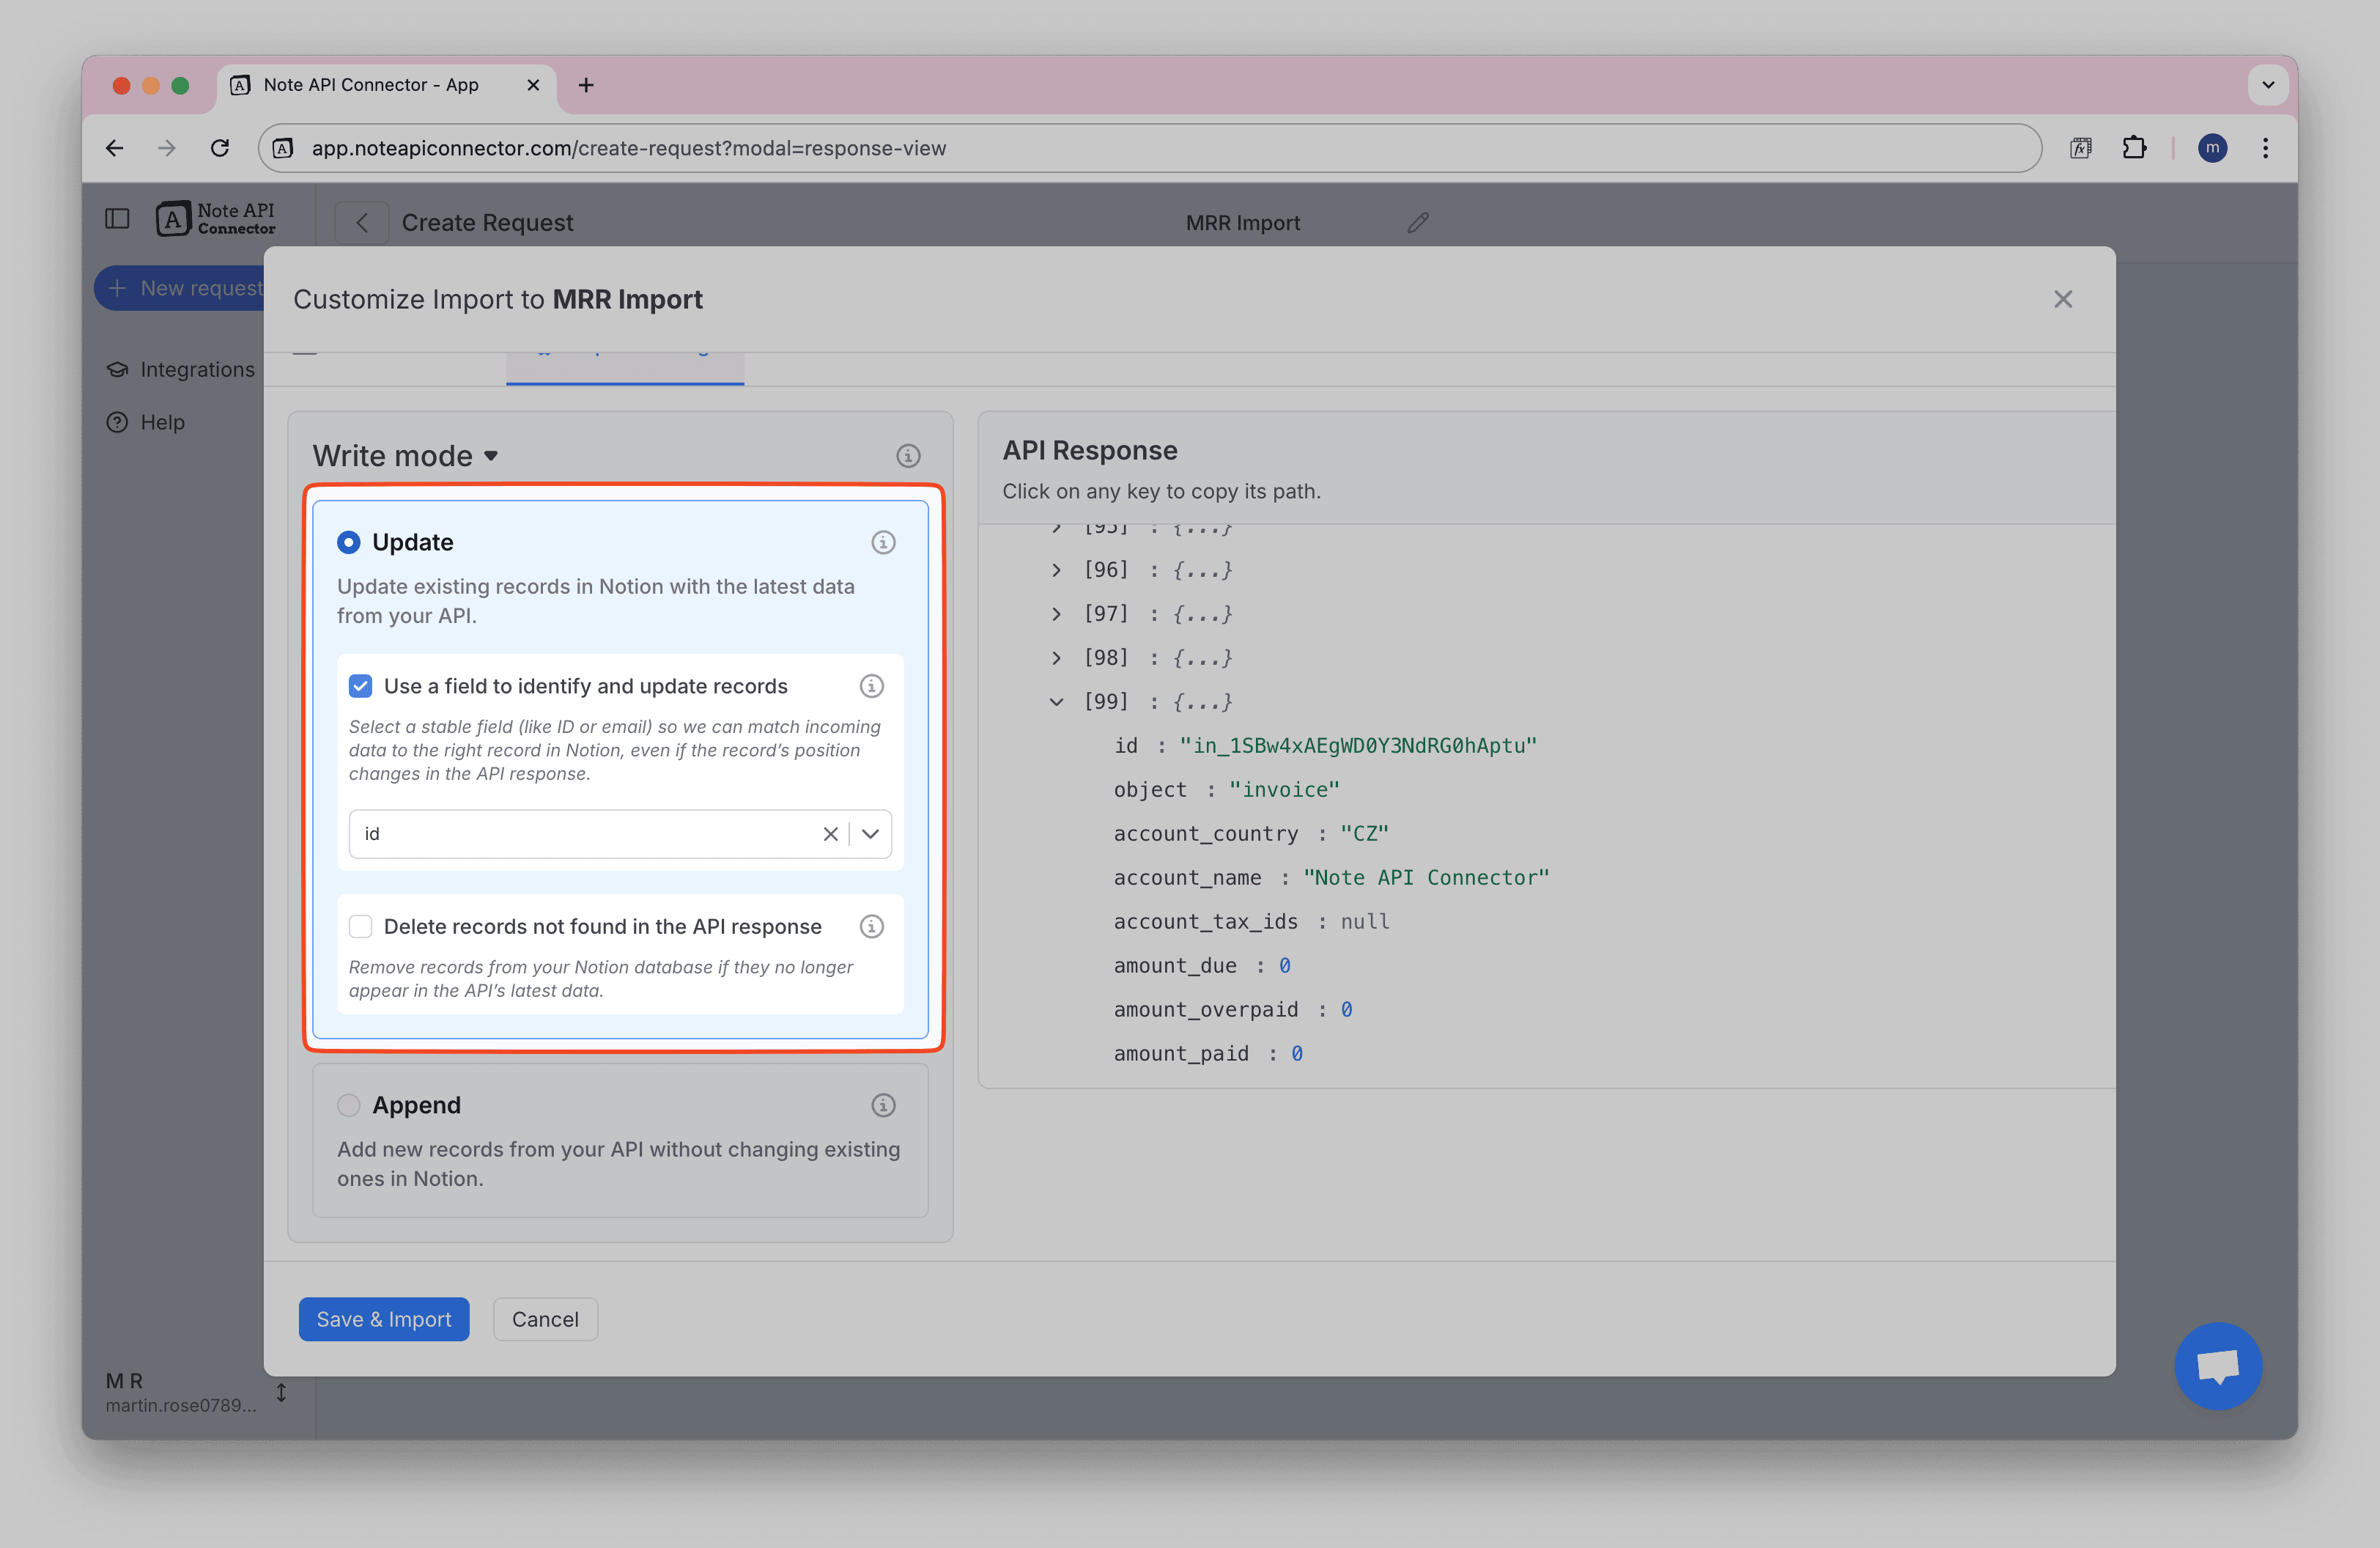
Task: Click the Cancel button
Action: pyautogui.click(x=545, y=1319)
